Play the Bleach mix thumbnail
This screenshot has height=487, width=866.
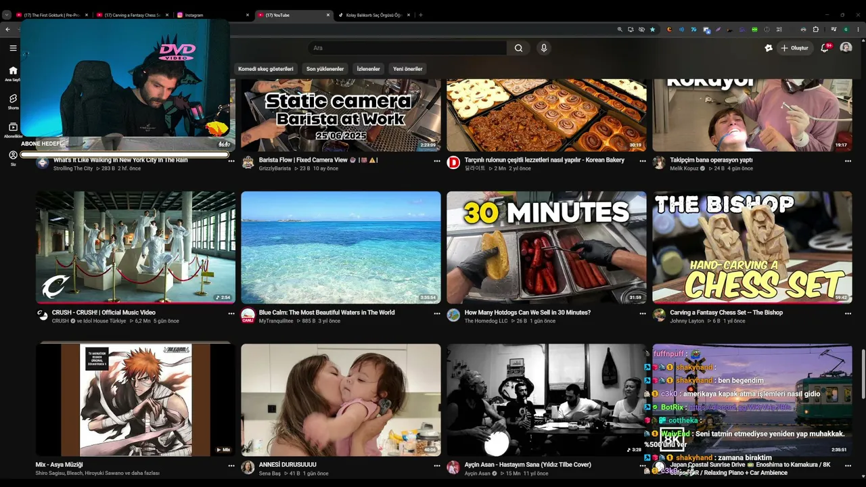point(135,400)
